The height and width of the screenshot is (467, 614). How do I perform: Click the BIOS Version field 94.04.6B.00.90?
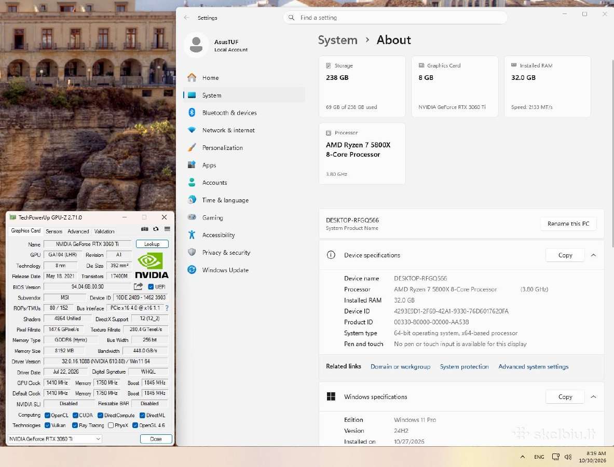(x=87, y=286)
